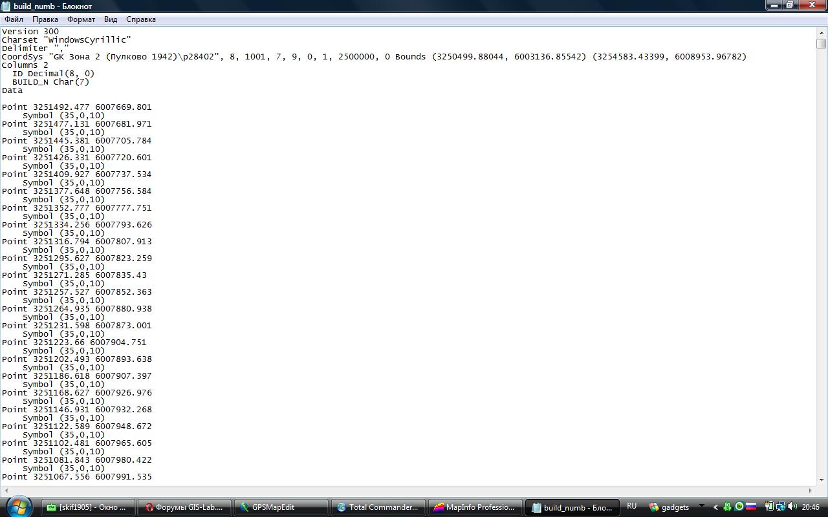
Task: Open the Вид menu
Action: coord(111,19)
